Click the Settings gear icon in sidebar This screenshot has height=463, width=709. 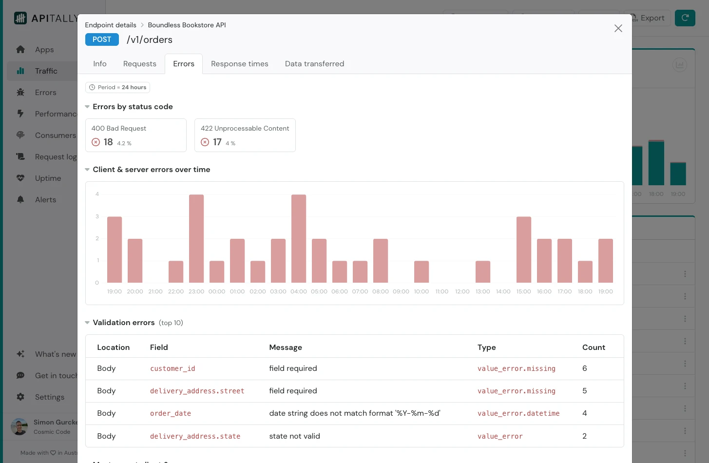tap(20, 397)
